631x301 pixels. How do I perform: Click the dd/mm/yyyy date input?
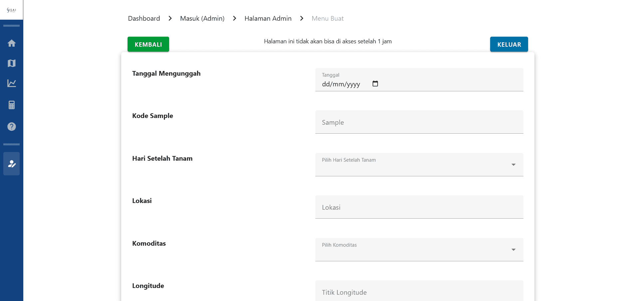341,84
